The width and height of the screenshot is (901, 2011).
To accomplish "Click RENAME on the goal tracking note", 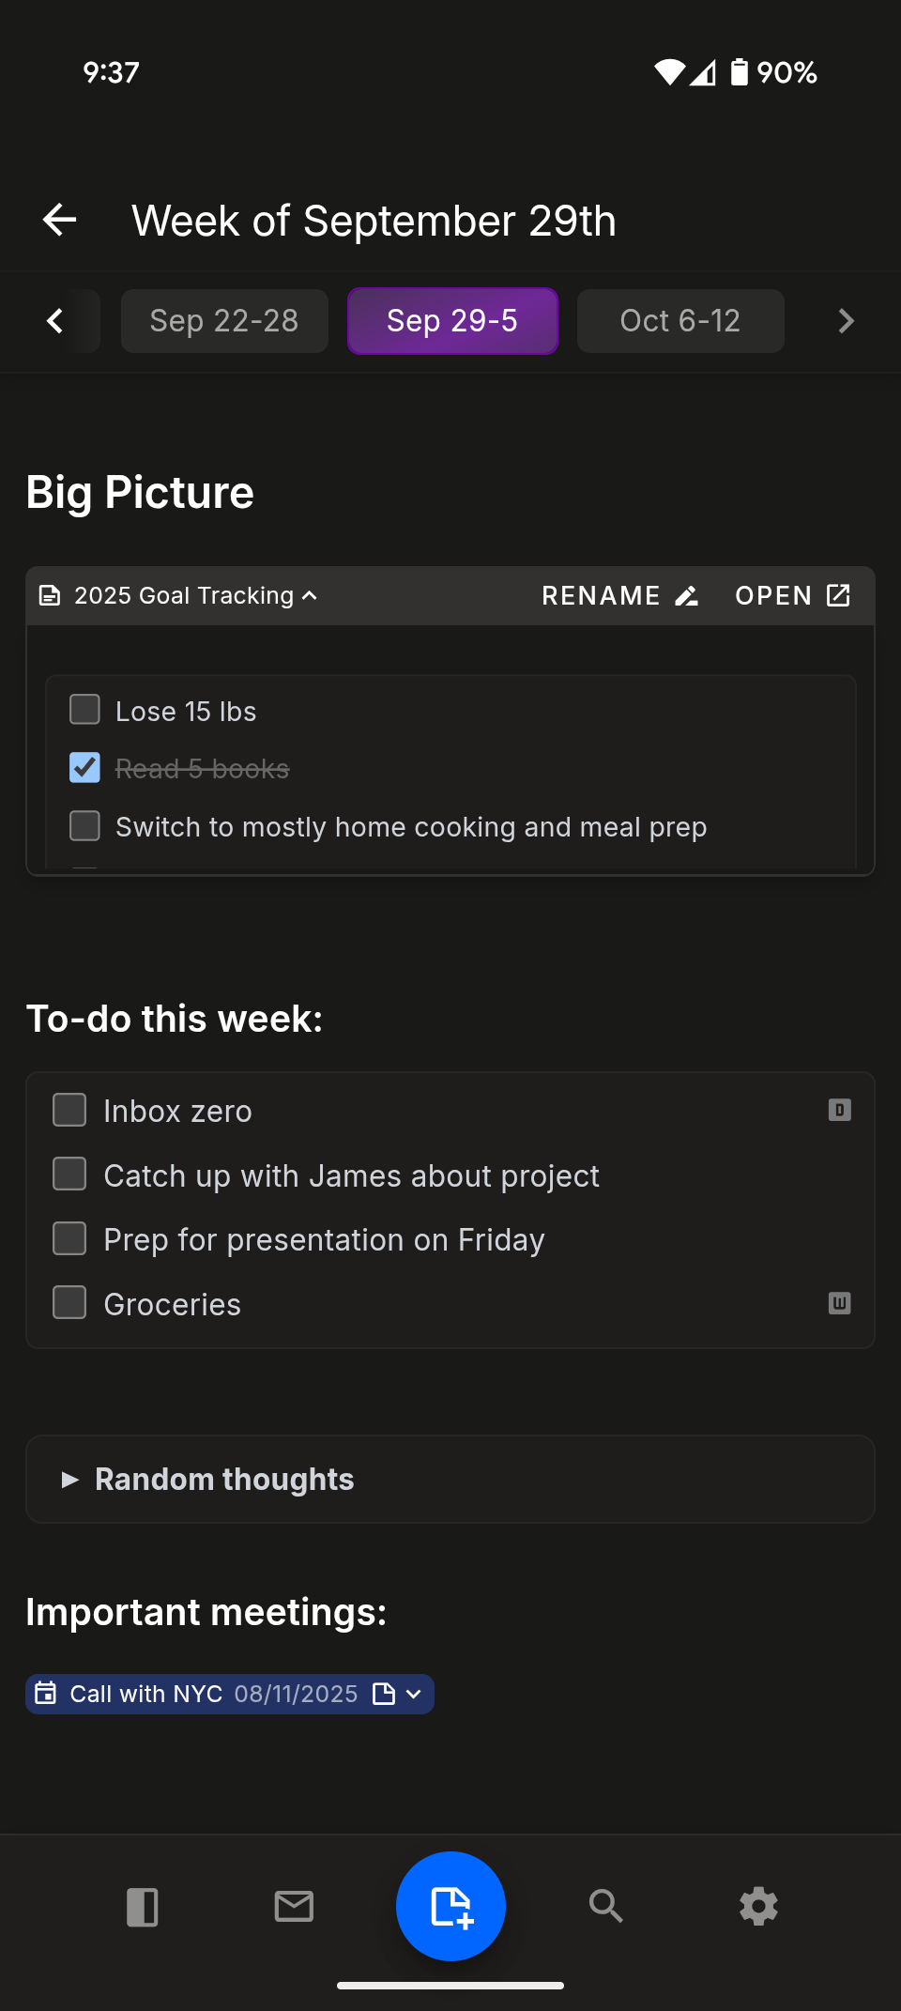I will 619,596.
